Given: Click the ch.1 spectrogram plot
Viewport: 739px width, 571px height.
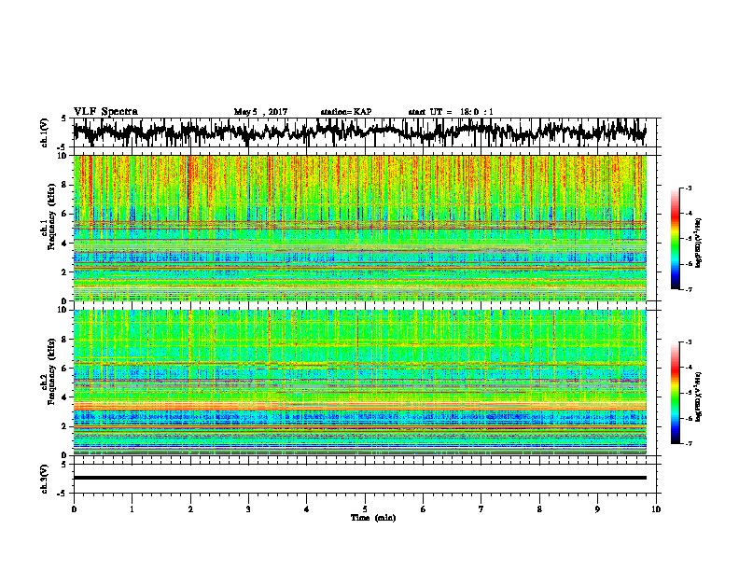Looking at the screenshot, I should click(x=359, y=228).
